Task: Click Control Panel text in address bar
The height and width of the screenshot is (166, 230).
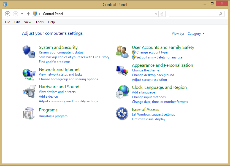Action: (53, 14)
